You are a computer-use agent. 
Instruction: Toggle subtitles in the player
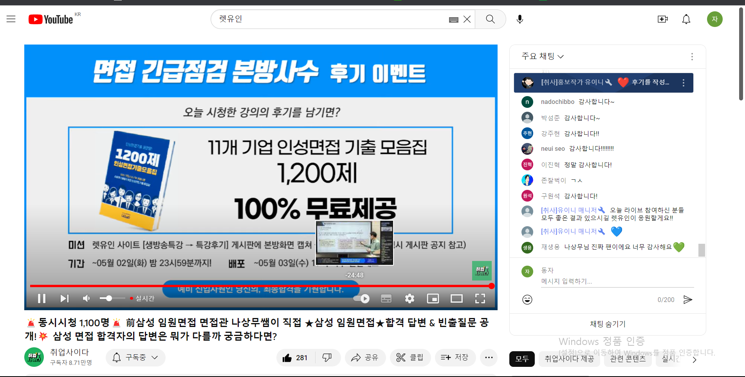pyautogui.click(x=386, y=299)
